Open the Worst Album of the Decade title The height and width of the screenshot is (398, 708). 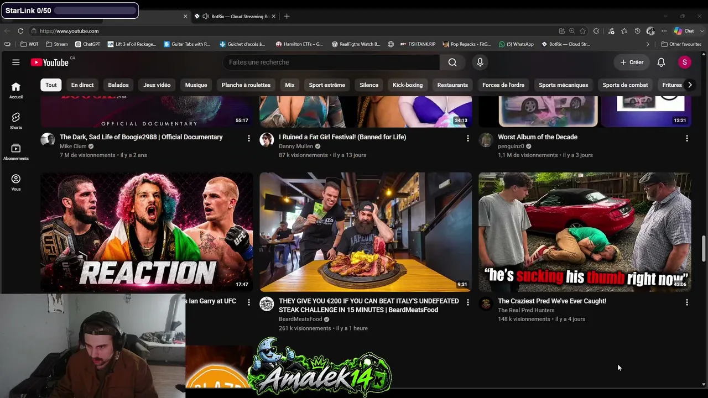pos(538,137)
